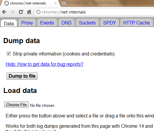Close the chrome://net-internals tab
The height and width of the screenshot is (131, 154).
(56, 3)
